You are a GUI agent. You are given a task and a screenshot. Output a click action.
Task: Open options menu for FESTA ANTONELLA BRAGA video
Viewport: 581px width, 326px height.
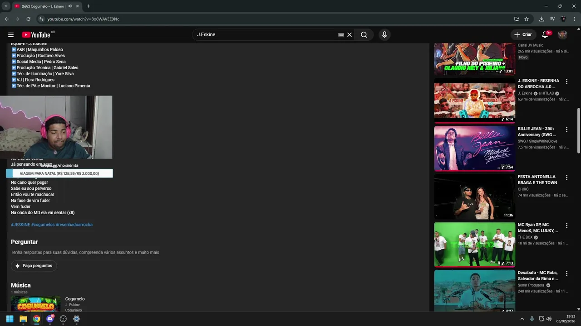tap(566, 177)
